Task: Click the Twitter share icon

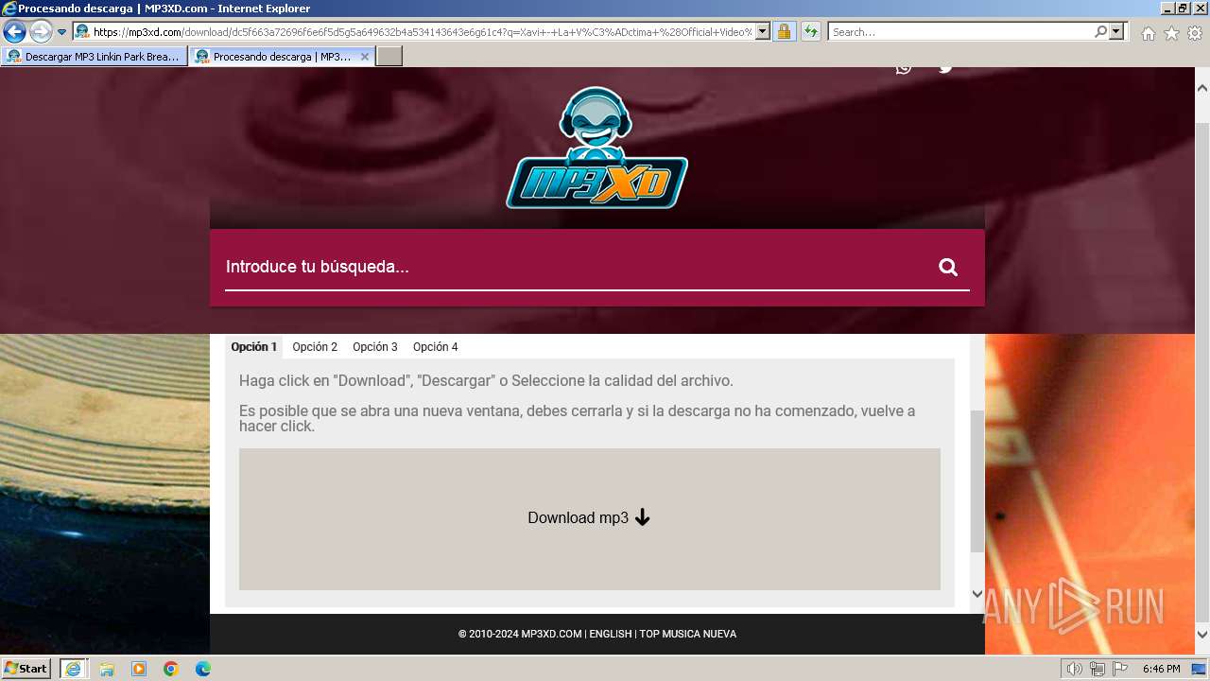Action: 945,67
